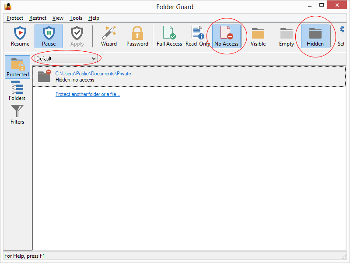Show the Filters view

pyautogui.click(x=17, y=114)
